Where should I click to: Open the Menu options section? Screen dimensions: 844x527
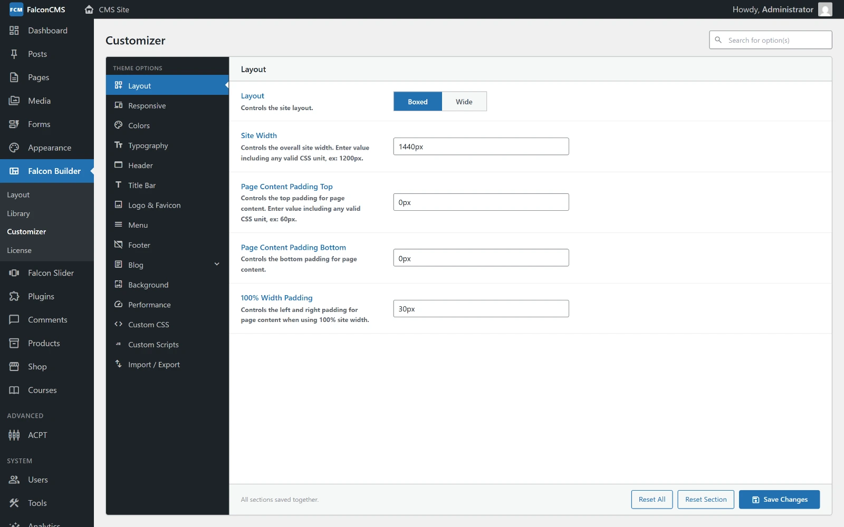point(167,225)
